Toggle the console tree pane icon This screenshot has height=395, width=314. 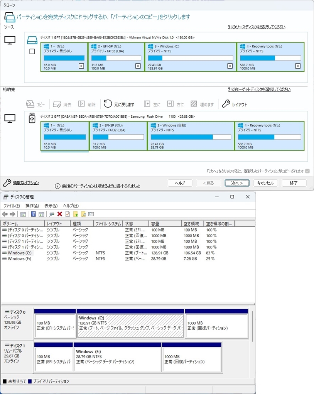[23, 214]
